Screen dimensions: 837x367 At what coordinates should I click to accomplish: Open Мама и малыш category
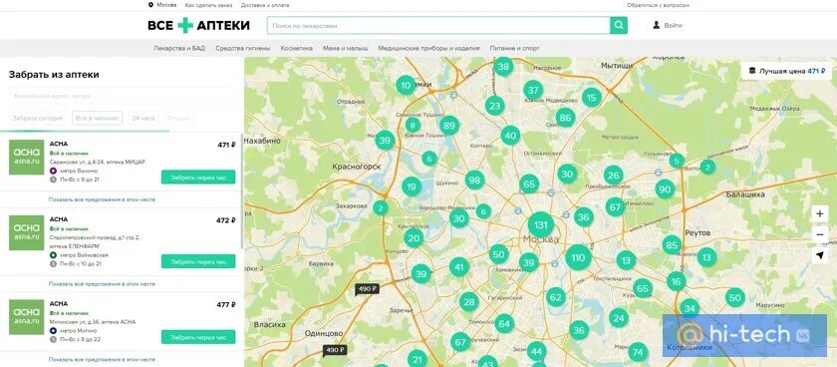(x=346, y=48)
